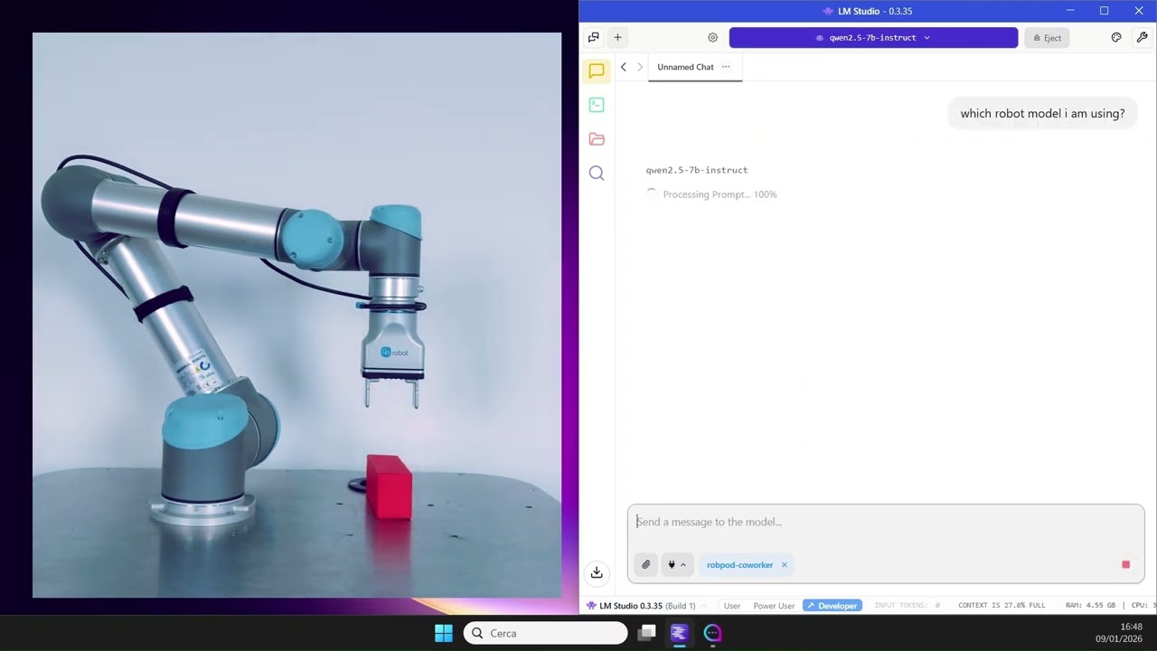Open Task View in the taskbar
Image resolution: width=1157 pixels, height=651 pixels.
coord(647,633)
